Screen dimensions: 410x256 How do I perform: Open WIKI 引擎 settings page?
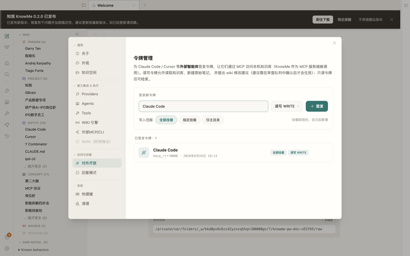[x=97, y=123]
